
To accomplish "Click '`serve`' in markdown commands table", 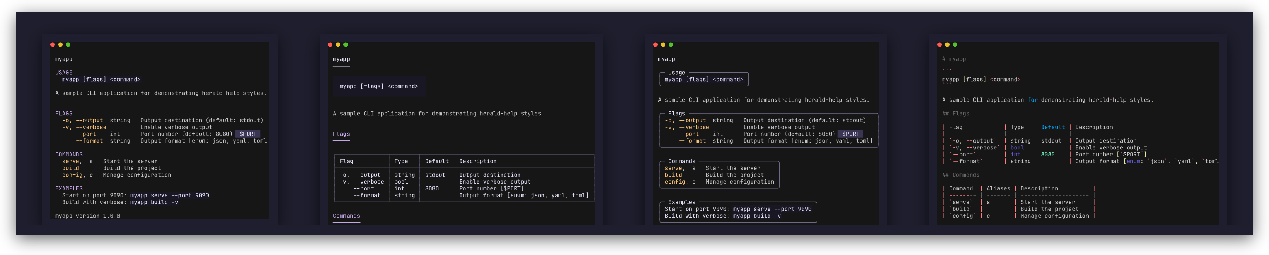I will 960,202.
